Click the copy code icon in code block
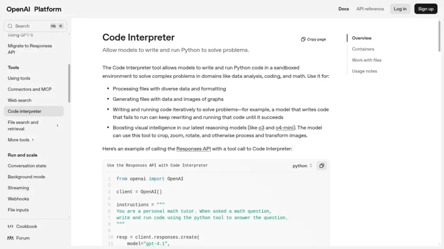Image resolution: width=444 pixels, height=249 pixels. click(321, 166)
